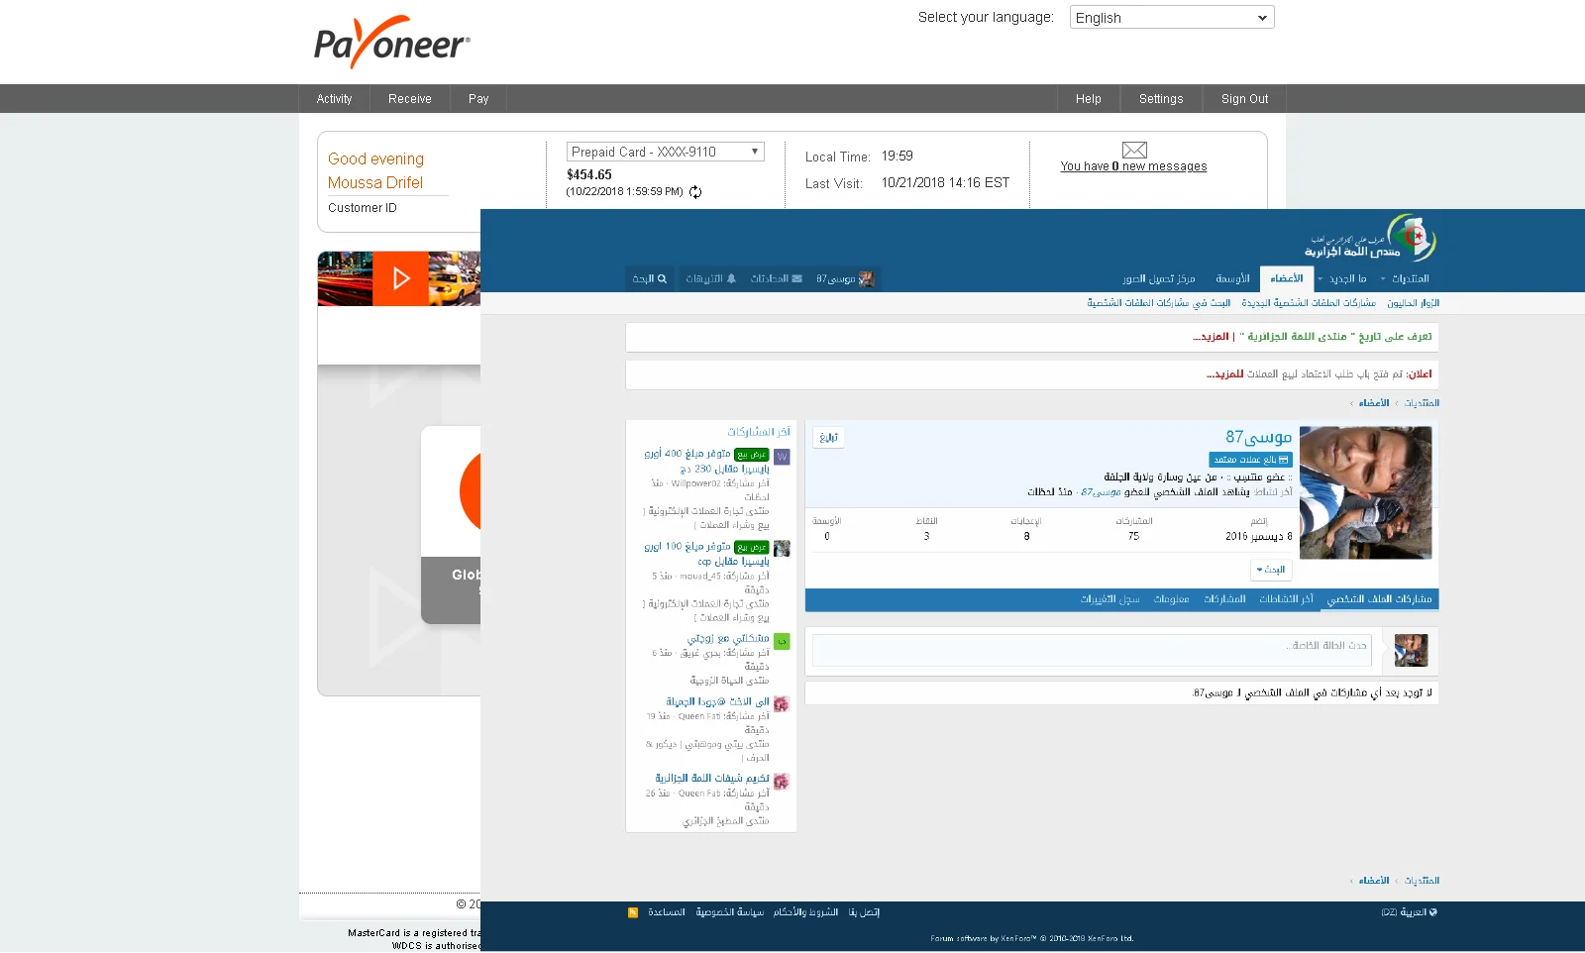Click the balance refresh icon
This screenshot has width=1585, height=953.
pyautogui.click(x=695, y=192)
